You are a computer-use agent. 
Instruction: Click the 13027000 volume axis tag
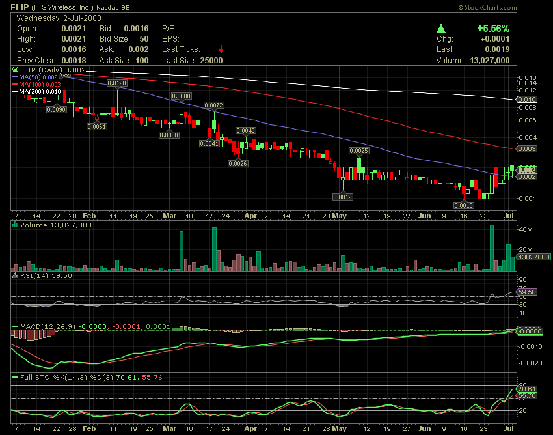[533, 257]
